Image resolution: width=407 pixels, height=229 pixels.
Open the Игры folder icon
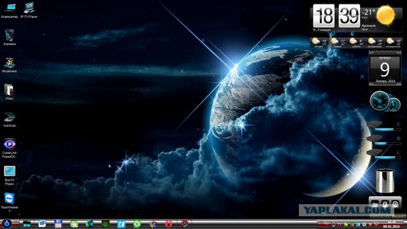10,92
